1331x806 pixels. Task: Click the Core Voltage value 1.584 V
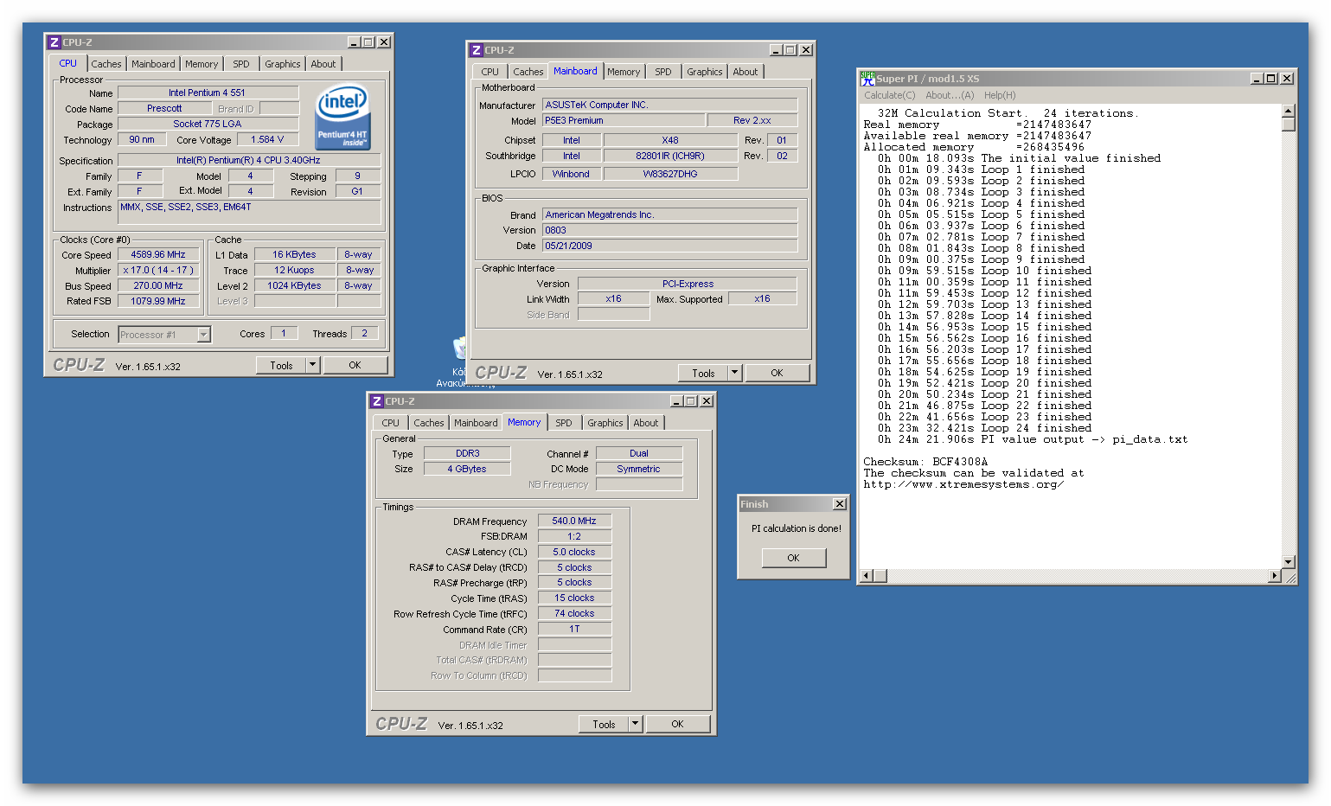tap(267, 139)
